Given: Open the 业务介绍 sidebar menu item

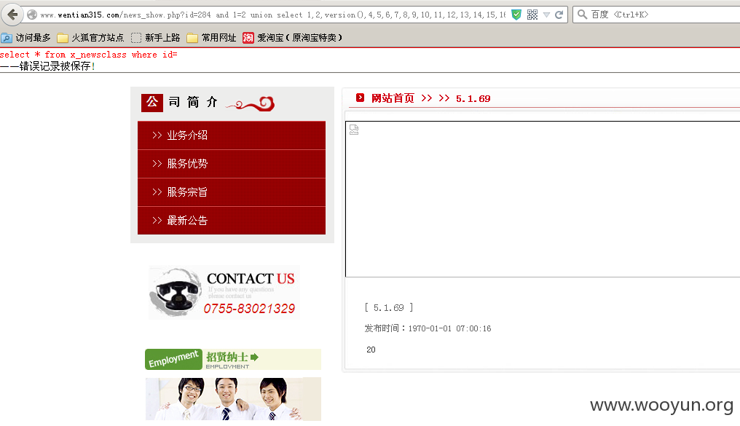Looking at the screenshot, I should (x=232, y=135).
